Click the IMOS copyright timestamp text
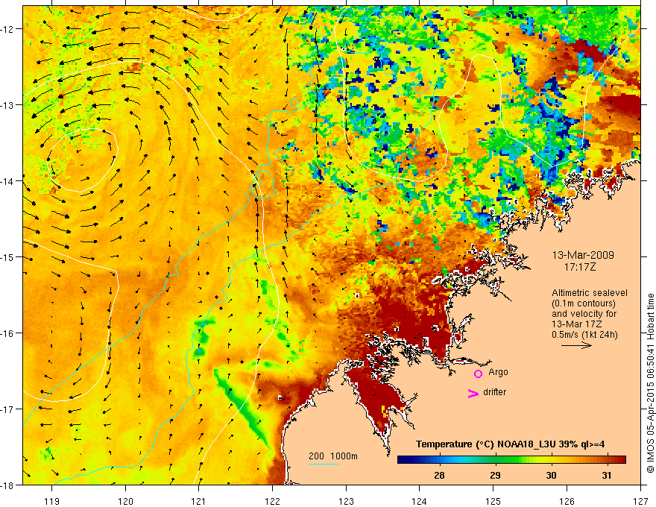Viewport: 656px width, 507px height. pos(650,383)
